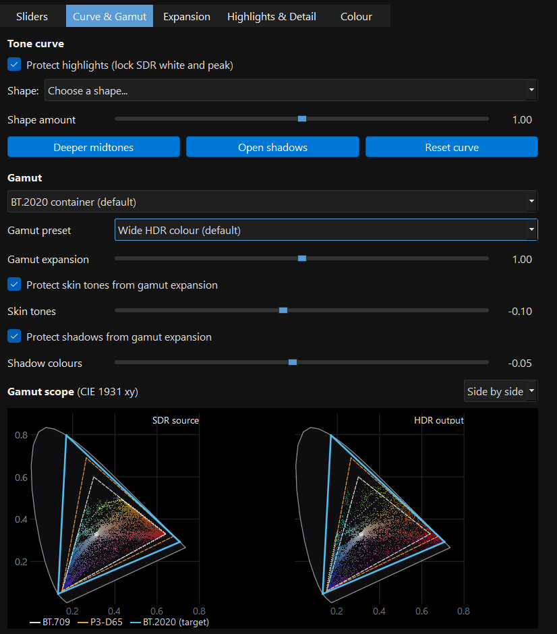Screen dimensions: 557x634
Task: Click the Shadow colours value -0.05
Action: [x=520, y=363]
